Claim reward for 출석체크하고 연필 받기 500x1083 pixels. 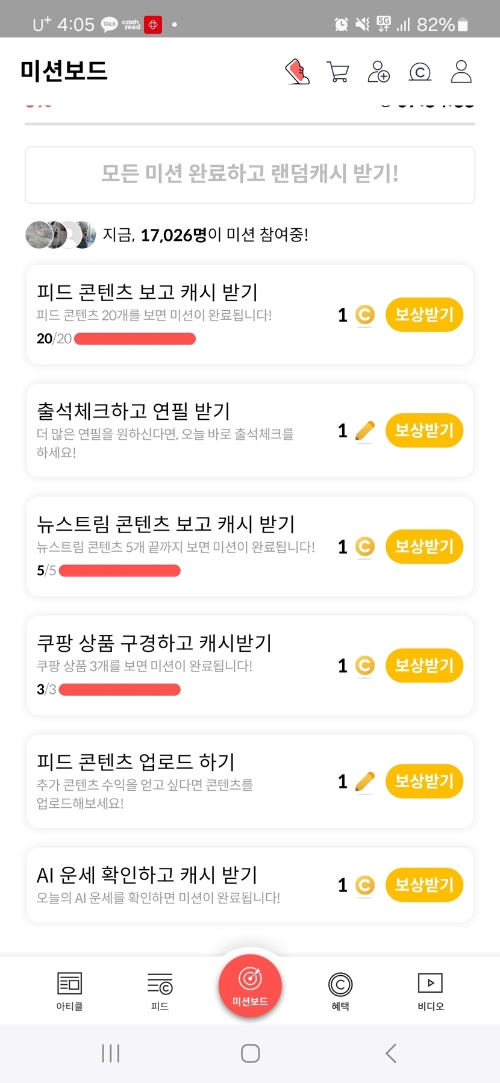tap(424, 431)
